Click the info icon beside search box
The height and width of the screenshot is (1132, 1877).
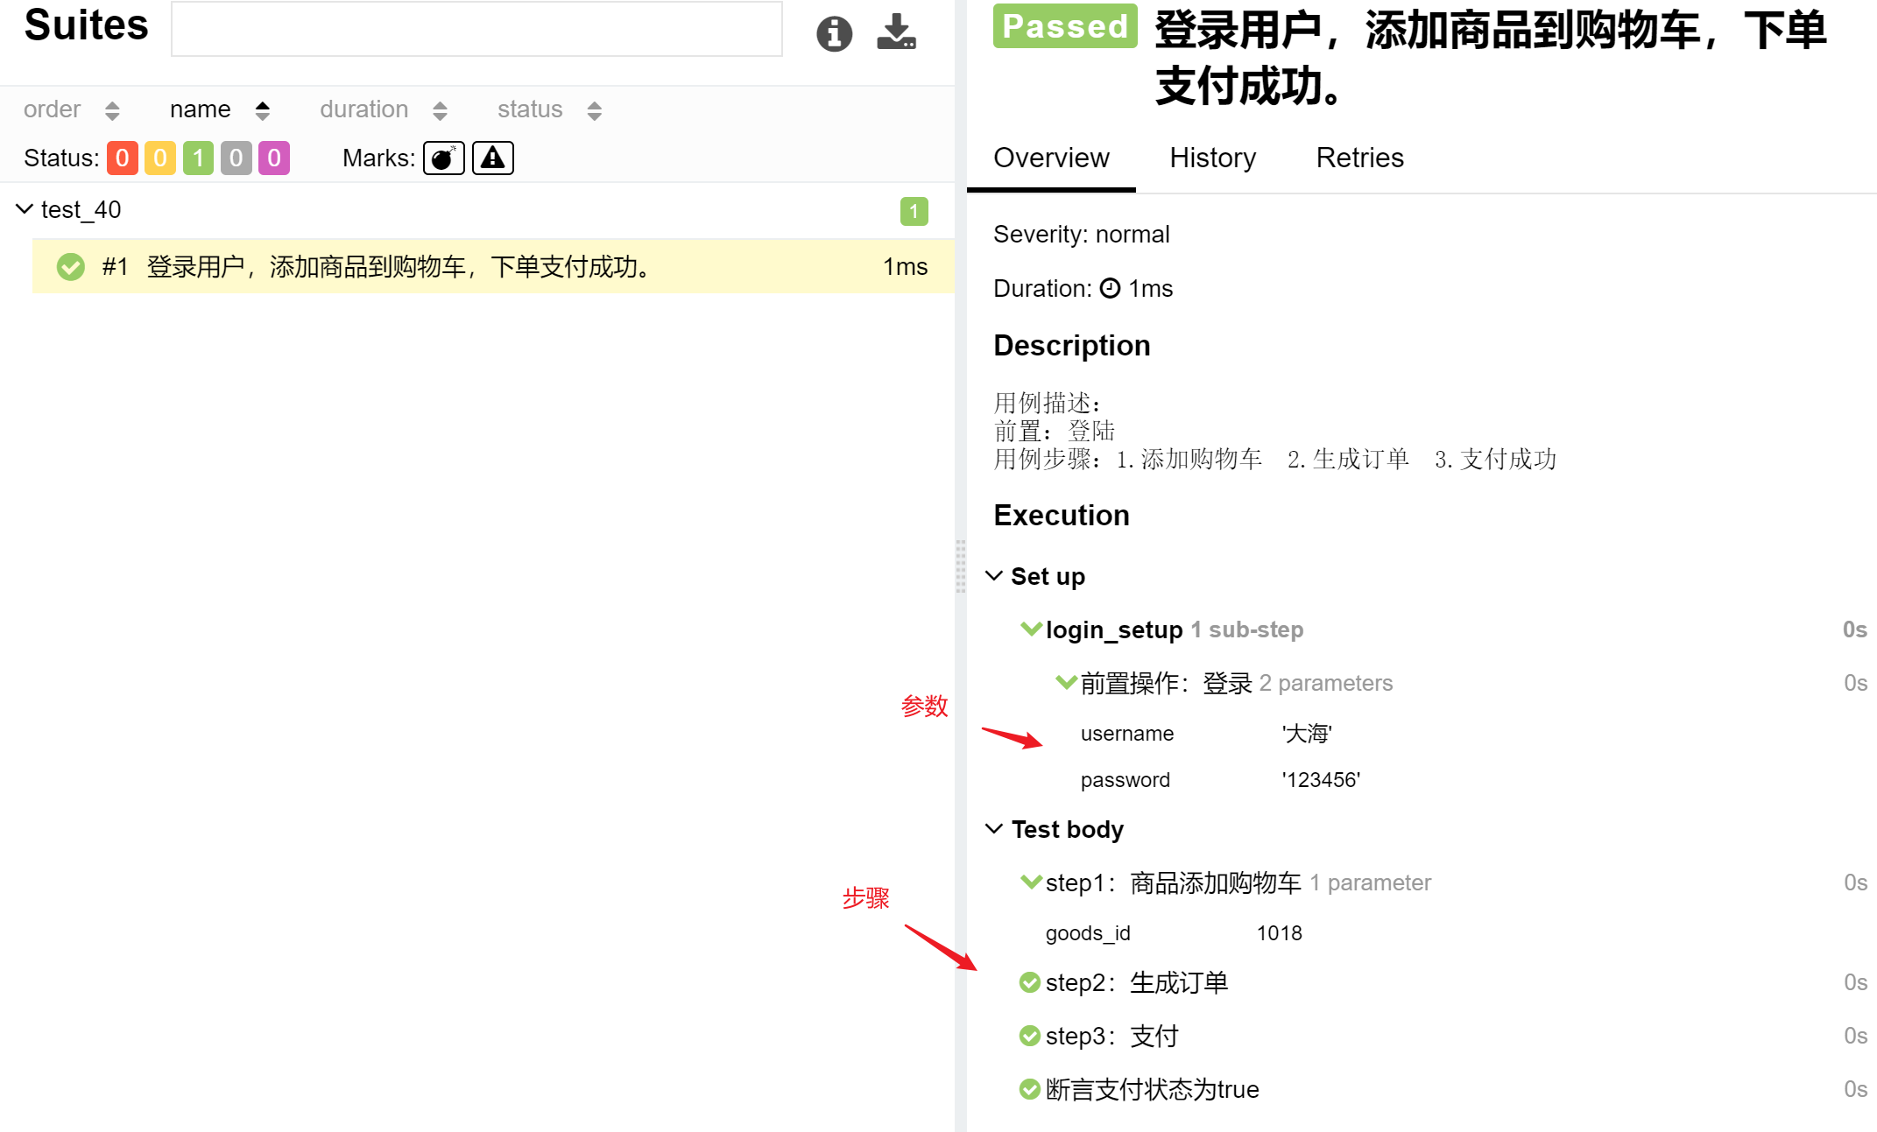tap(834, 34)
